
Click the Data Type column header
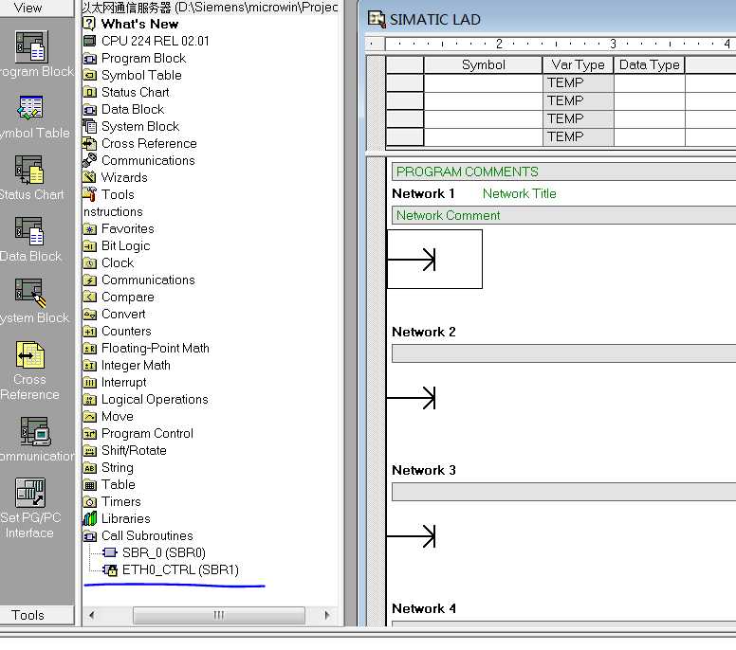point(649,64)
